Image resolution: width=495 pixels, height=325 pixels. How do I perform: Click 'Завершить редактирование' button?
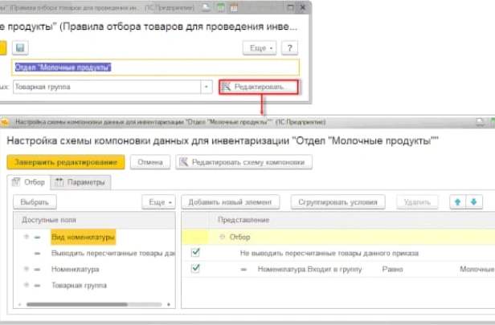[x=66, y=162]
